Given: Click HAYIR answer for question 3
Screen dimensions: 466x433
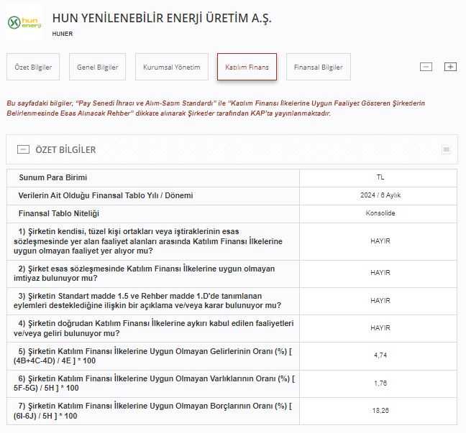Looking at the screenshot, I should [380, 301].
